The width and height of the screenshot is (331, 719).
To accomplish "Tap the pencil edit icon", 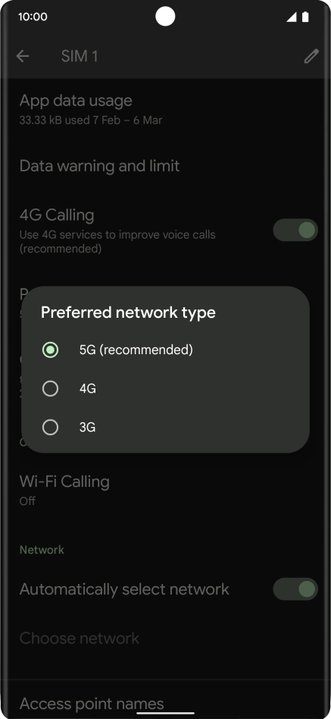I will click(x=311, y=56).
